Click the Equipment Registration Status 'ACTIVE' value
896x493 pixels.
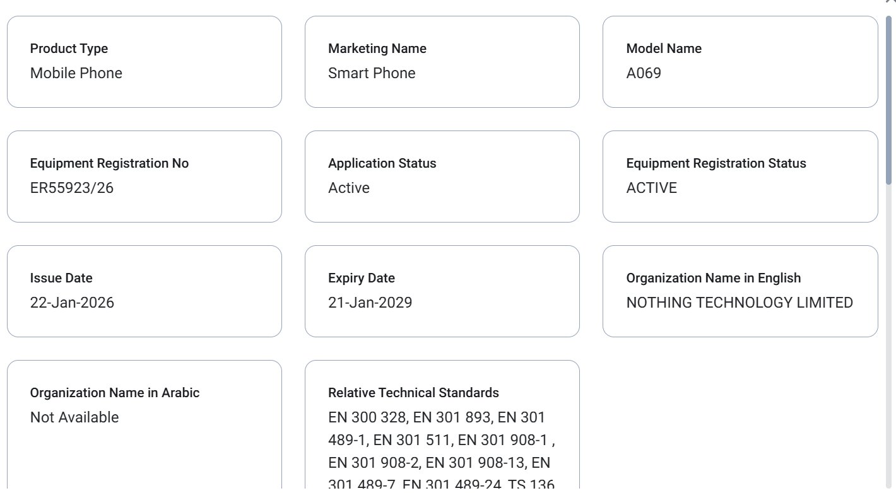point(651,188)
